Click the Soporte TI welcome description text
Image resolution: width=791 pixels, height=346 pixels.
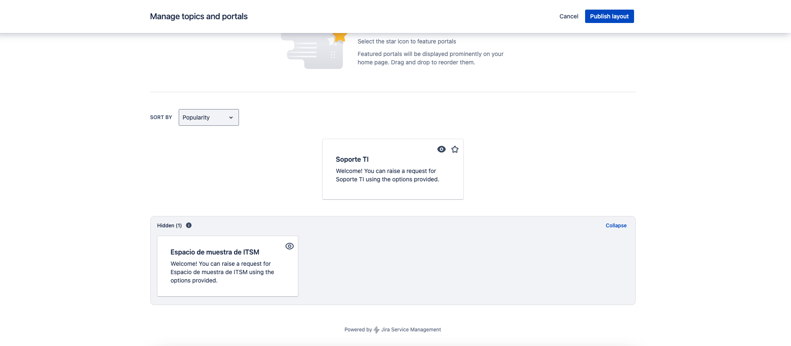tap(387, 175)
